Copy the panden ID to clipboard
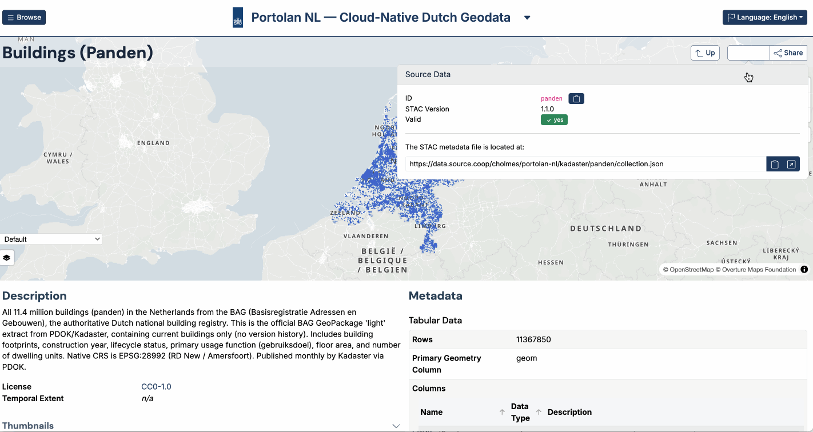Screen dimensions: 813x432 click(x=576, y=99)
